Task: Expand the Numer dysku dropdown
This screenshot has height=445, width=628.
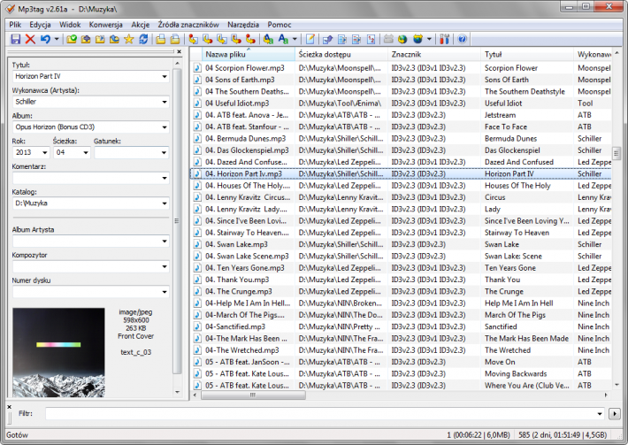Action: tap(165, 292)
